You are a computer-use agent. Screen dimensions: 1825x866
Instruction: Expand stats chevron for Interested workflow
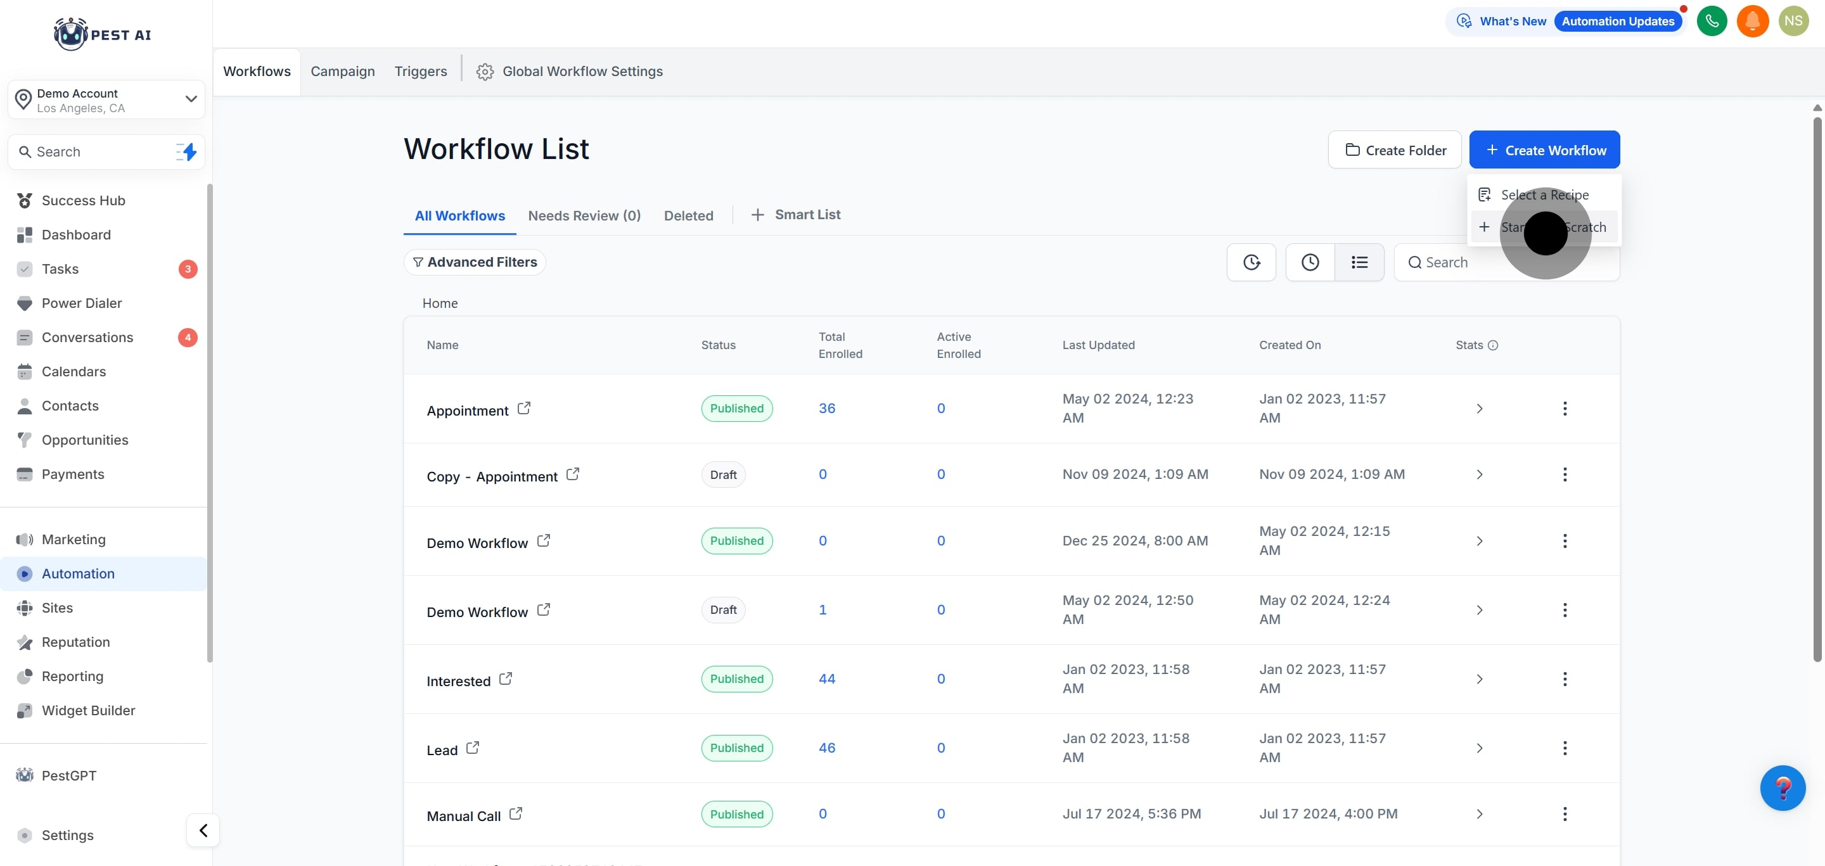[1479, 679]
